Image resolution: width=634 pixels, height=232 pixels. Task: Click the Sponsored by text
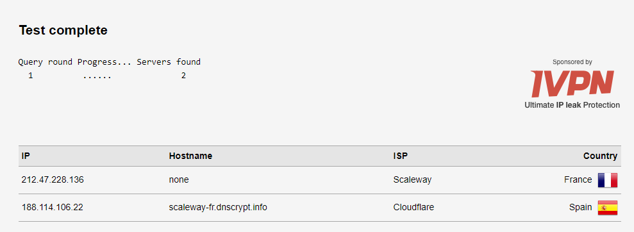click(572, 62)
